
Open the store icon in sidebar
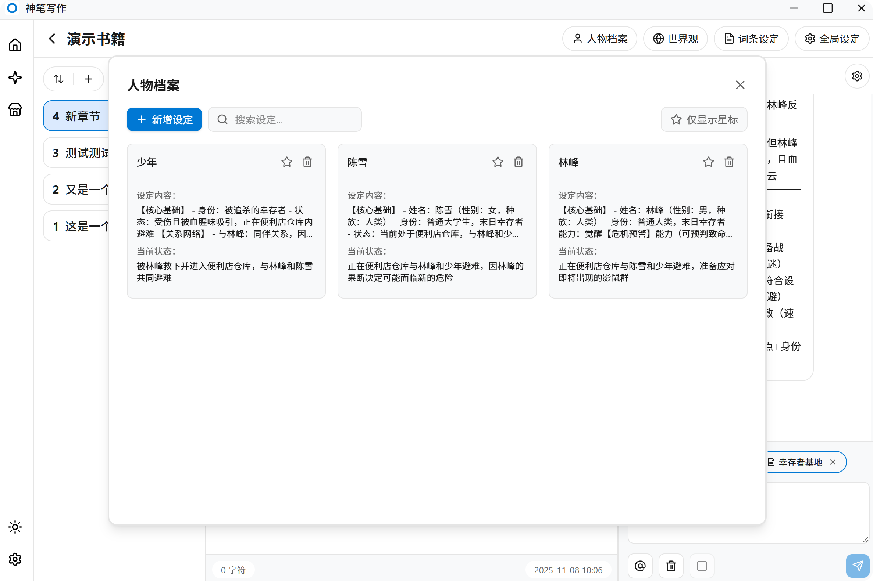(x=15, y=110)
